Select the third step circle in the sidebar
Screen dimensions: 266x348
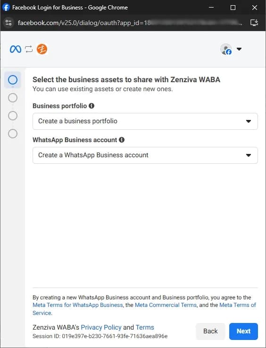13,116
